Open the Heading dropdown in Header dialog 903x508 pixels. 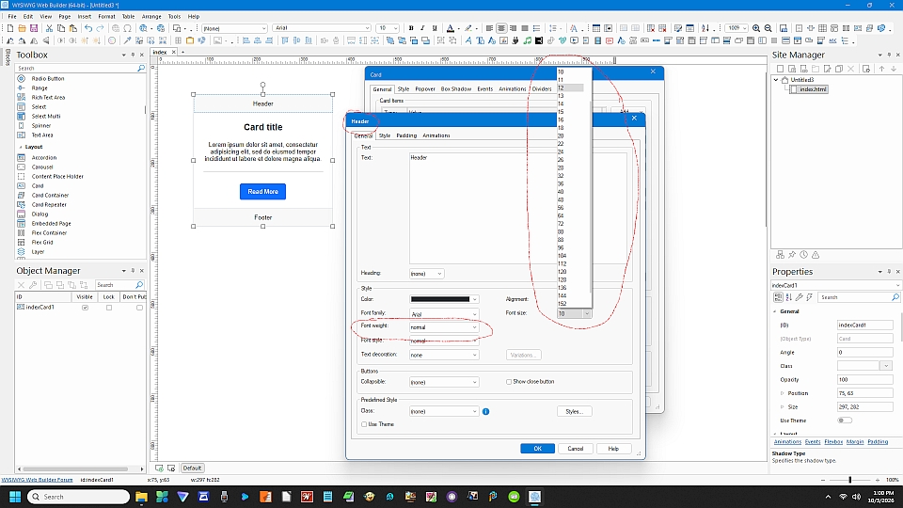click(427, 274)
